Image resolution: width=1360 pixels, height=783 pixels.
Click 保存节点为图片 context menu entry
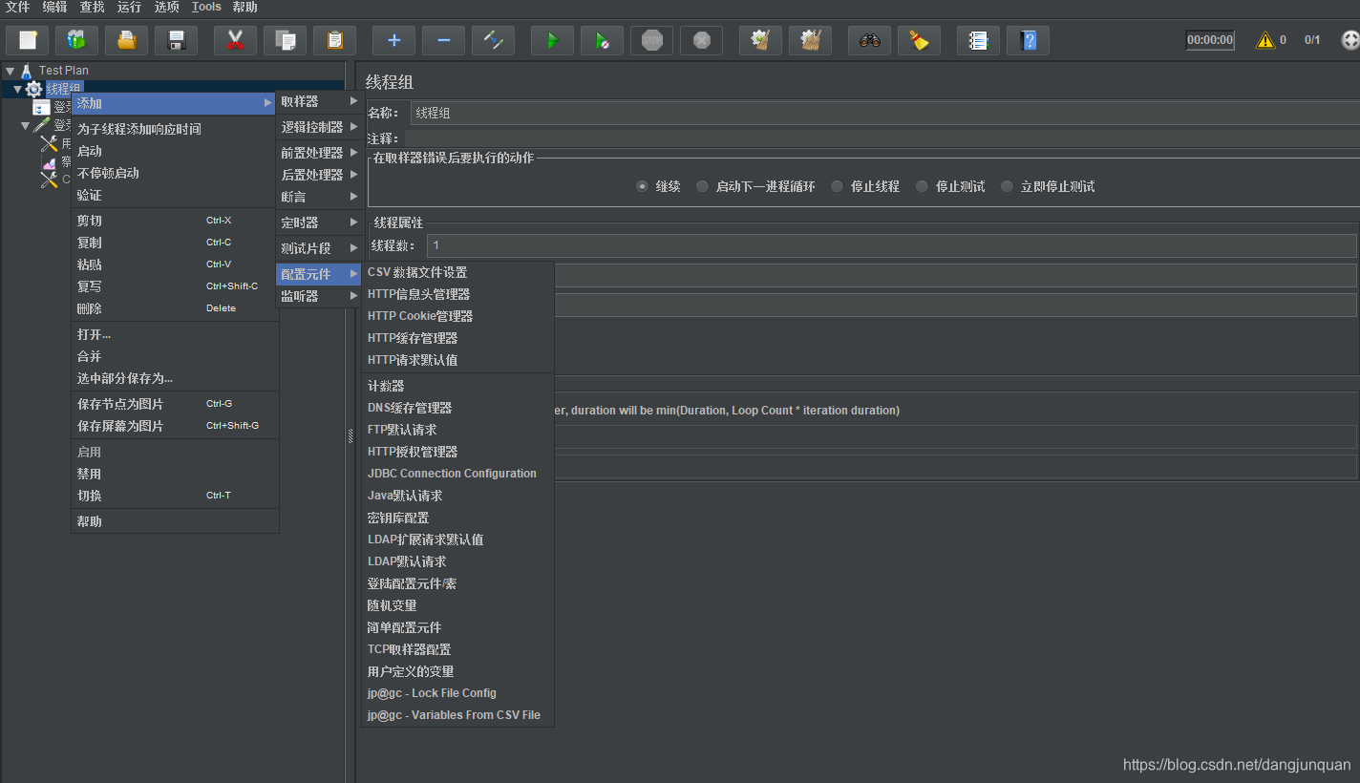pyautogui.click(x=175, y=404)
